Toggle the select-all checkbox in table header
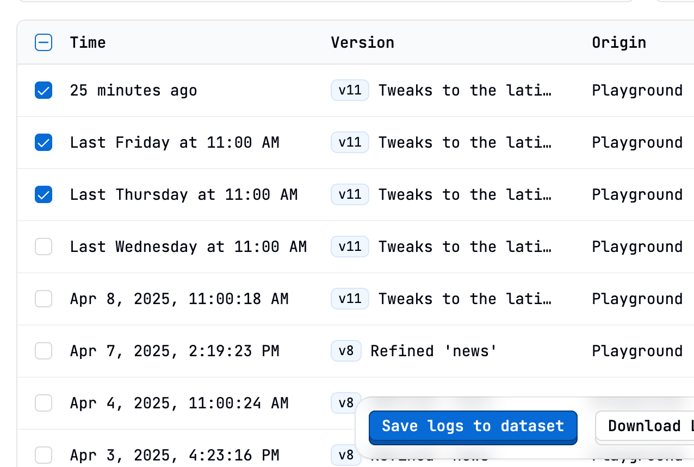This screenshot has width=694, height=467. click(44, 42)
